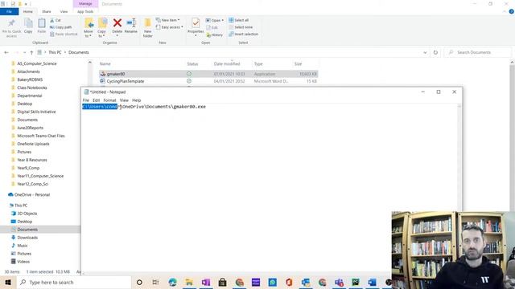This screenshot has height=289, width=515.
Task: Click the Back navigation arrow
Action: coord(6,52)
